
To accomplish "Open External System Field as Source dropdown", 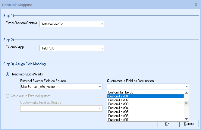I will [x=100, y=87].
